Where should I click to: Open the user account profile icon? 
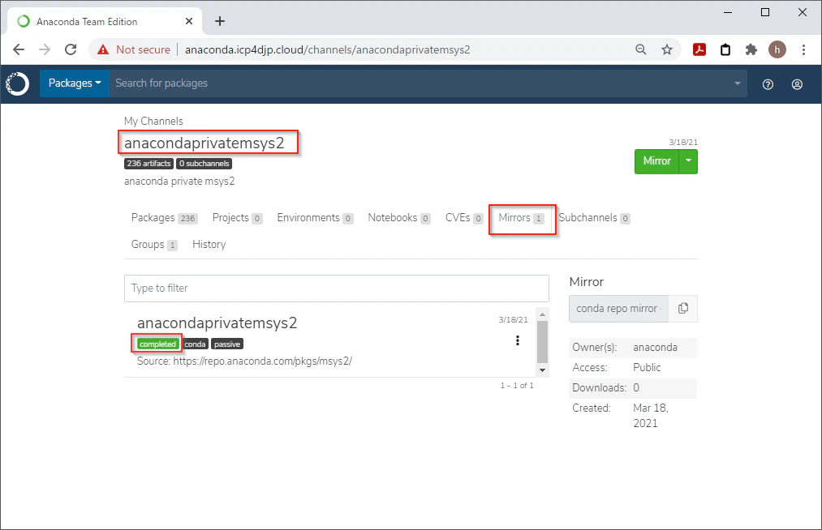click(x=797, y=84)
